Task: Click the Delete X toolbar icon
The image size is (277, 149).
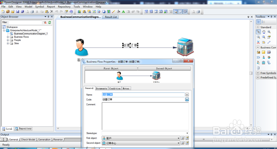Action: click(x=52, y=12)
